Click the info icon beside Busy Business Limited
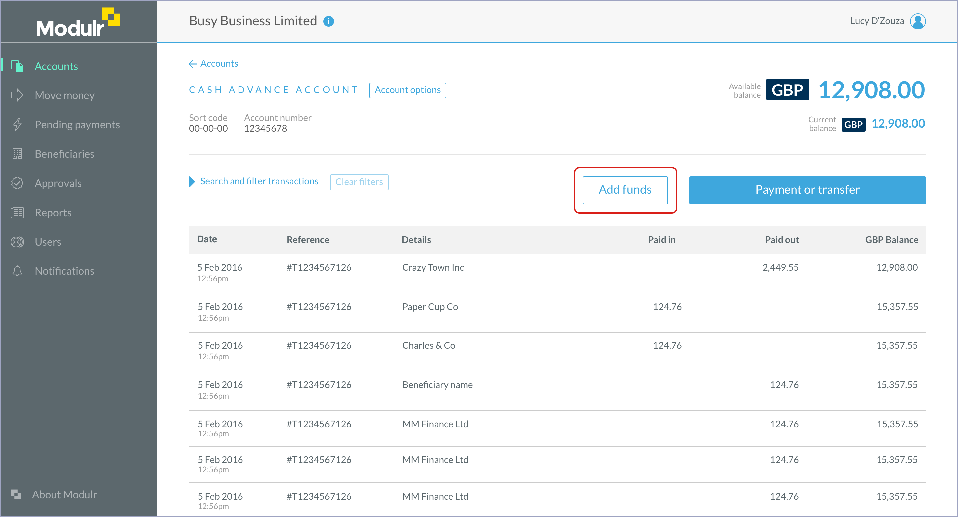Screen dimensions: 958x517 [x=328, y=22]
